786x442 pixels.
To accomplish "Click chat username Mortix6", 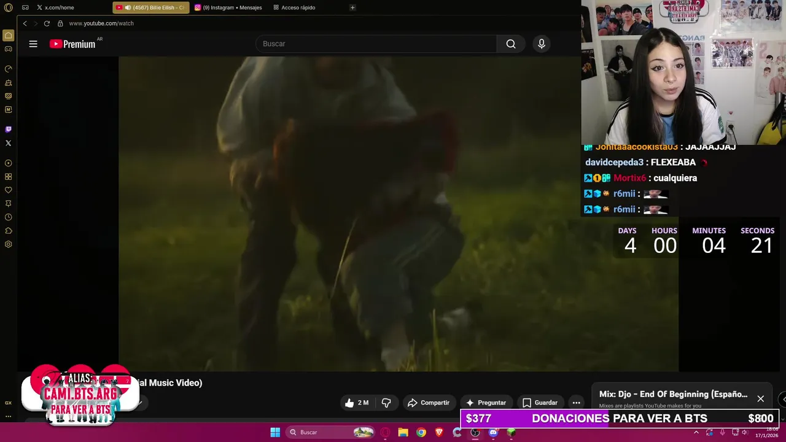I will [x=629, y=178].
